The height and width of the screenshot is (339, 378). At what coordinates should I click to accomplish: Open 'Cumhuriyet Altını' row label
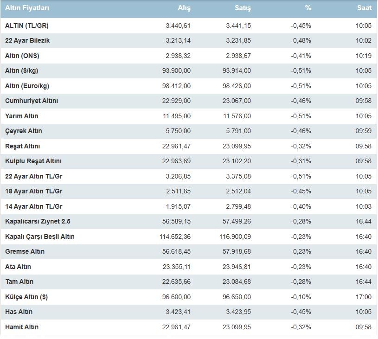coord(32,101)
